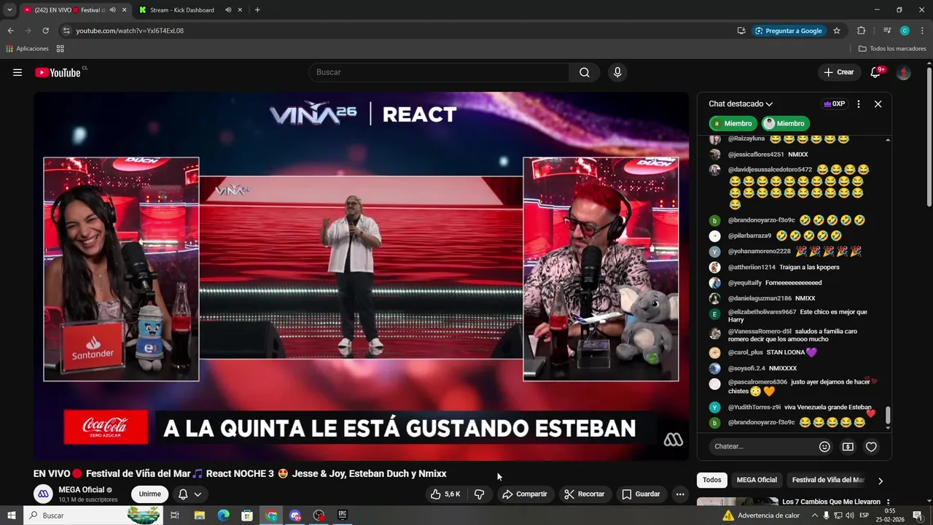Select the Festival de Viña del Mar chip
This screenshot has height=525, width=933.
[x=828, y=480]
